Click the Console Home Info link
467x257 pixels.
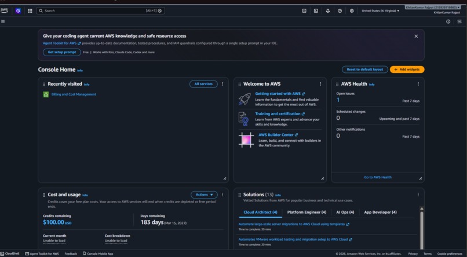[x=80, y=71]
